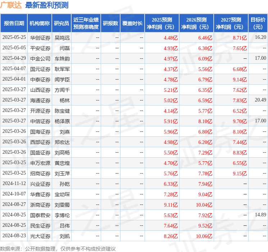Click analyst name 郑宏达
Viewport: 268px width, 252px height.
[62, 142]
